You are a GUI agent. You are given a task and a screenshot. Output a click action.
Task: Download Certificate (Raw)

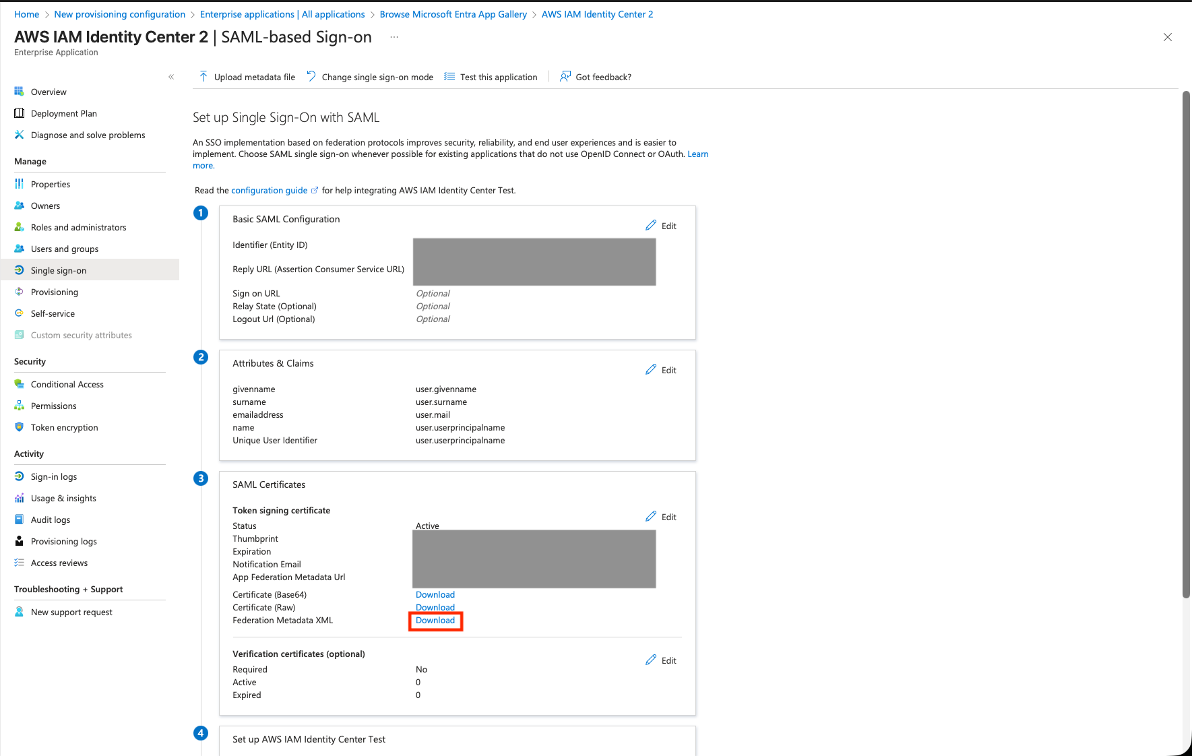[435, 607]
